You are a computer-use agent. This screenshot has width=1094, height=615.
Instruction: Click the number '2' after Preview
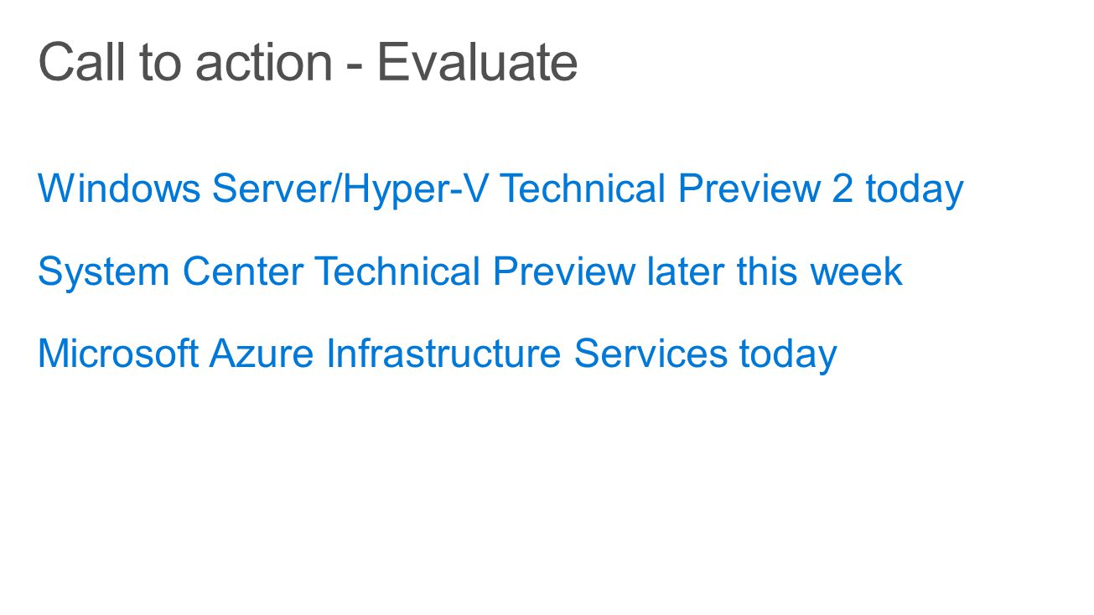tap(843, 188)
